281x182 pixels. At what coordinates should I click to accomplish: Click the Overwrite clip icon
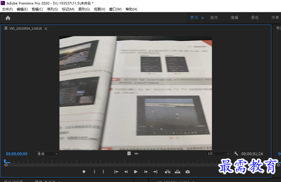[x=178, y=171]
